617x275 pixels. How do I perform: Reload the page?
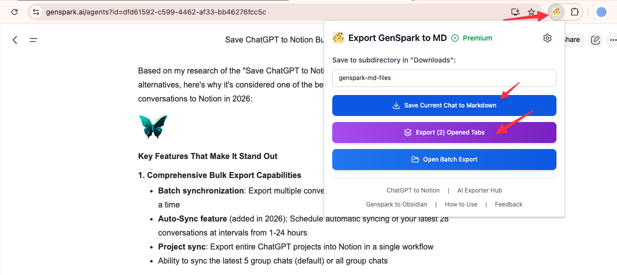click(x=15, y=12)
